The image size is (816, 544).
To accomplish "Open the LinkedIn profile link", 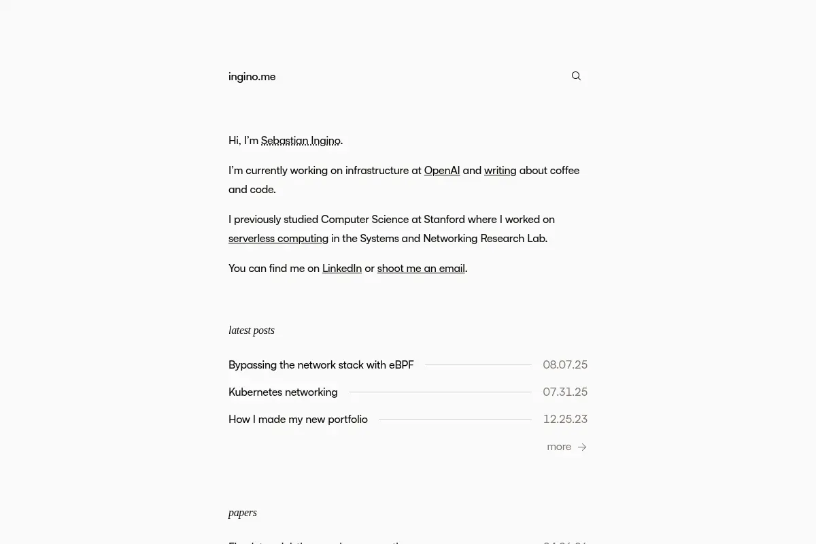I will (342, 268).
